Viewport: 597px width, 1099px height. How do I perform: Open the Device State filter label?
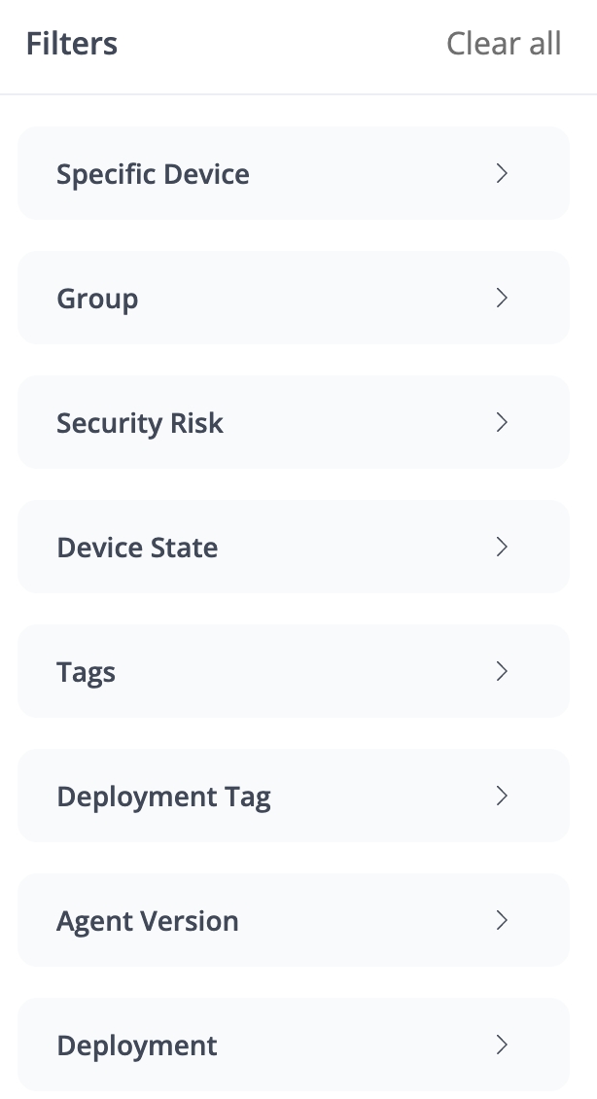click(137, 548)
